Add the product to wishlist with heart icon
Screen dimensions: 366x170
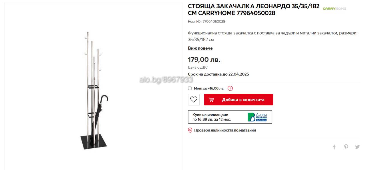click(194, 100)
